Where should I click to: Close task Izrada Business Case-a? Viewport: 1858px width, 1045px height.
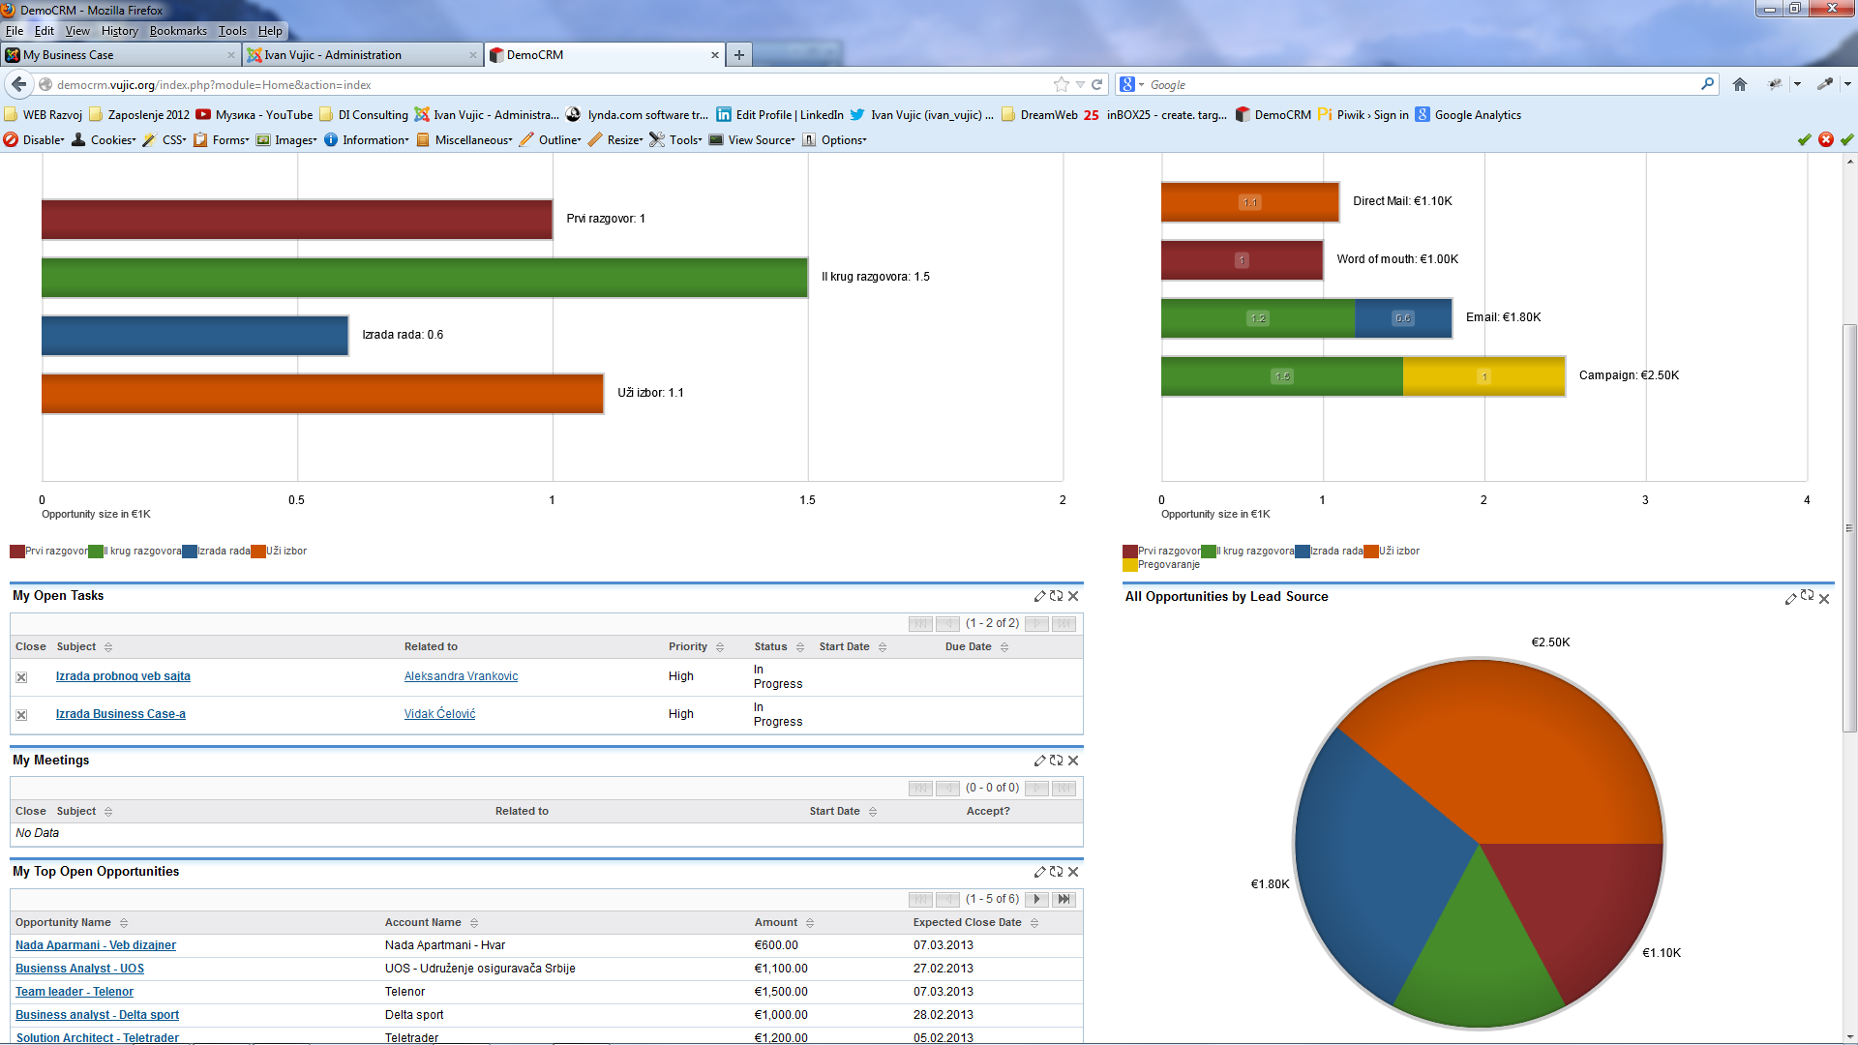click(21, 715)
